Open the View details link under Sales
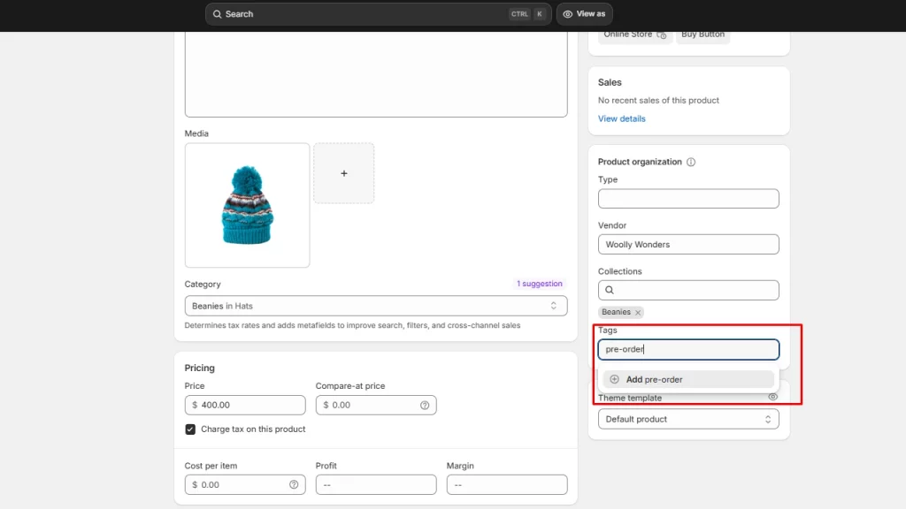906x509 pixels. coord(621,118)
